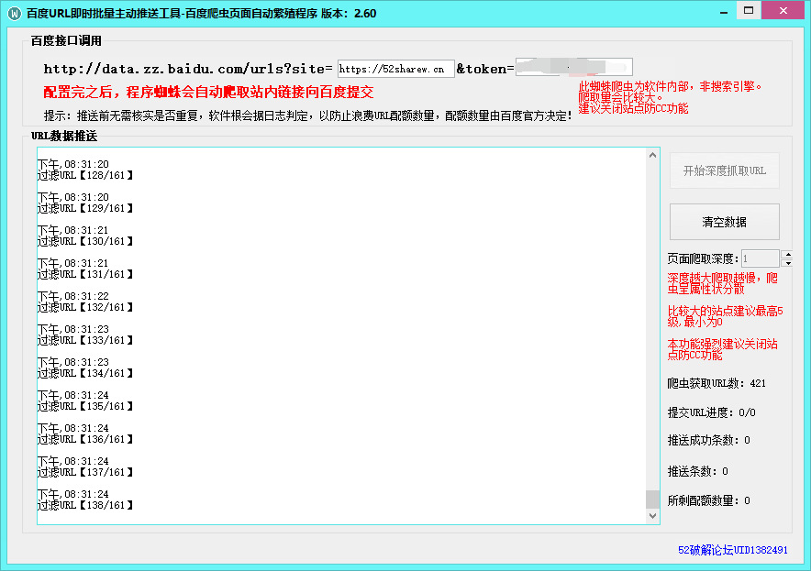Click the 52破解论坛UID1382491 link

(x=732, y=550)
